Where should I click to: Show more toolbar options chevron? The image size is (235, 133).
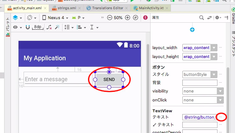pyautogui.click(x=102, y=18)
